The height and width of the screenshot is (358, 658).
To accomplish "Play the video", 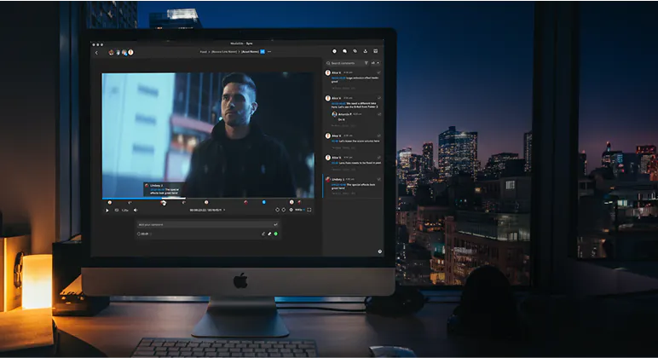I will [107, 210].
